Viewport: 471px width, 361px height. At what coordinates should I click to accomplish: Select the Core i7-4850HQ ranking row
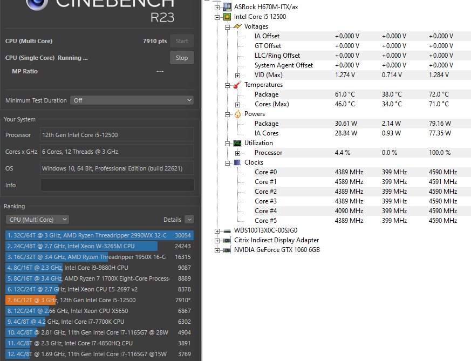click(x=99, y=343)
